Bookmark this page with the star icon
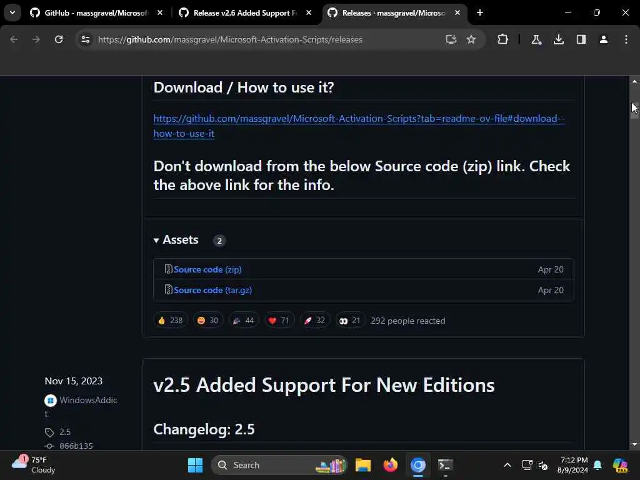This screenshot has height=480, width=640. [x=471, y=39]
